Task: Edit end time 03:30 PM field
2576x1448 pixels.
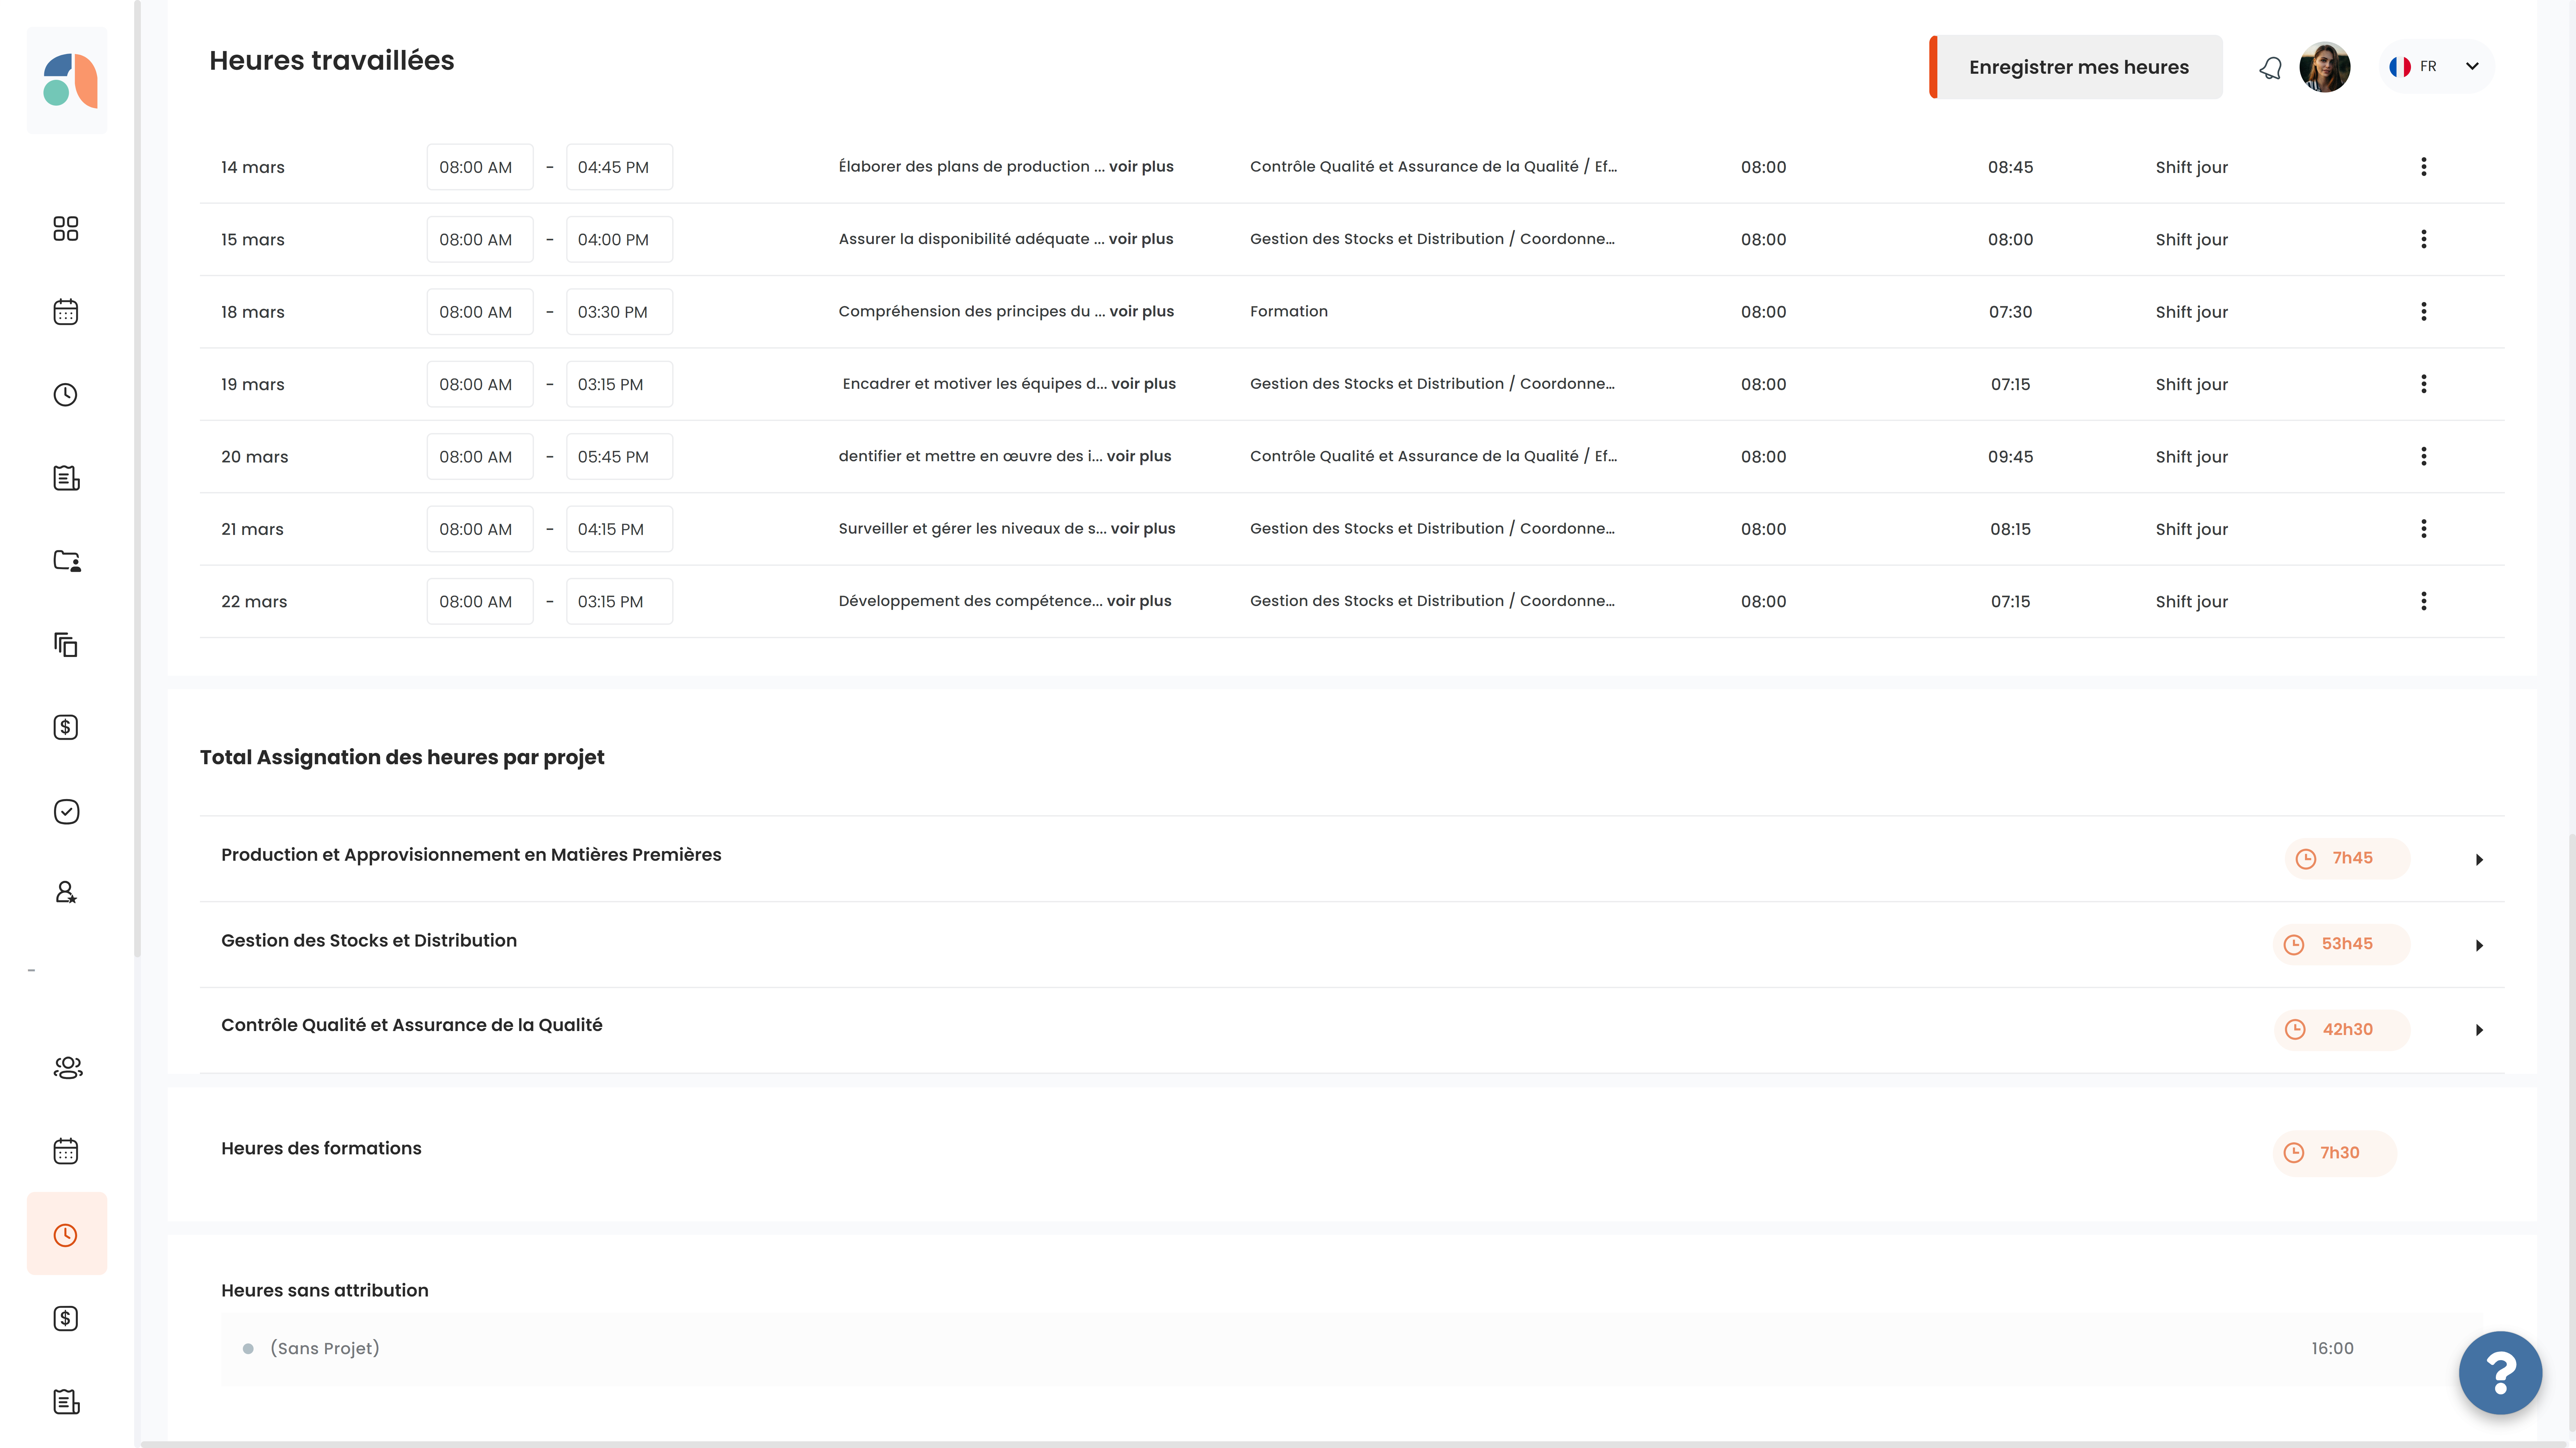Action: [x=619, y=312]
